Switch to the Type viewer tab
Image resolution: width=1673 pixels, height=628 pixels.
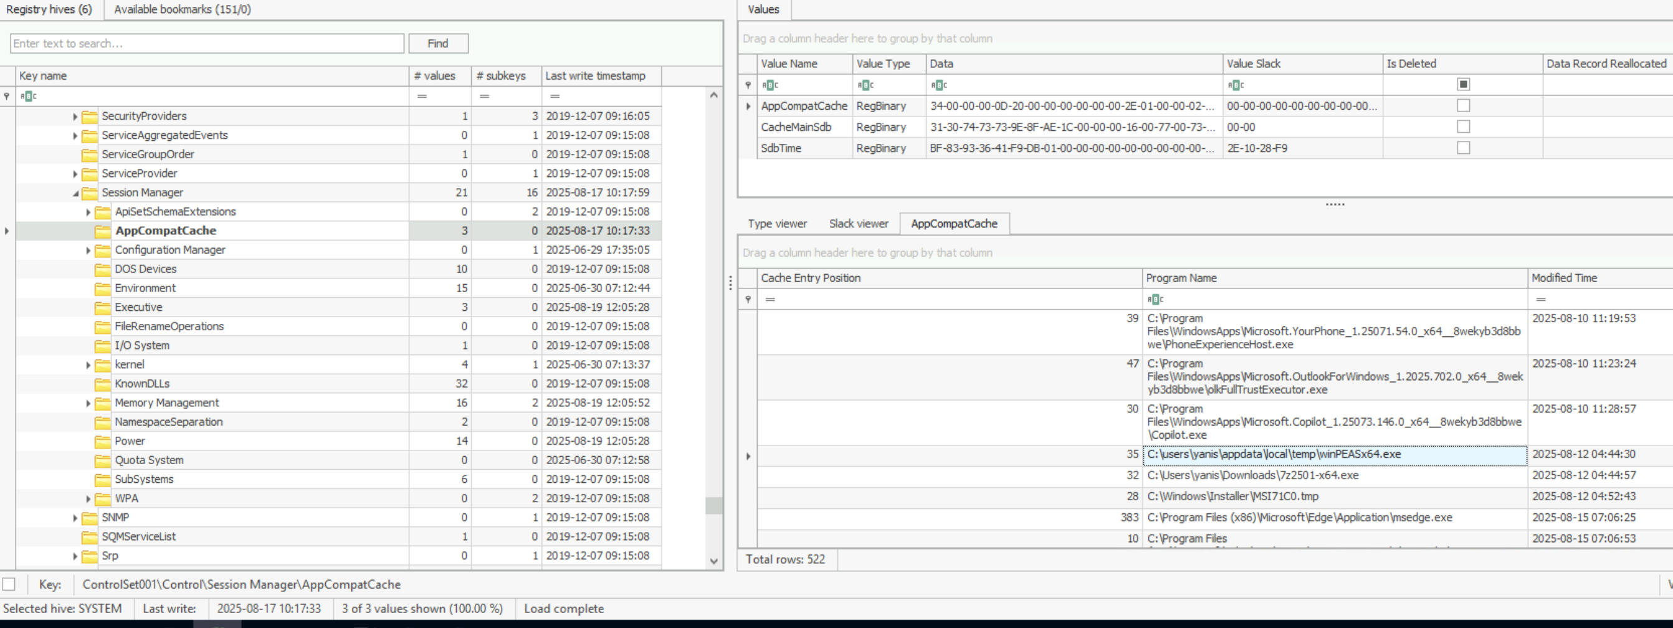point(778,224)
